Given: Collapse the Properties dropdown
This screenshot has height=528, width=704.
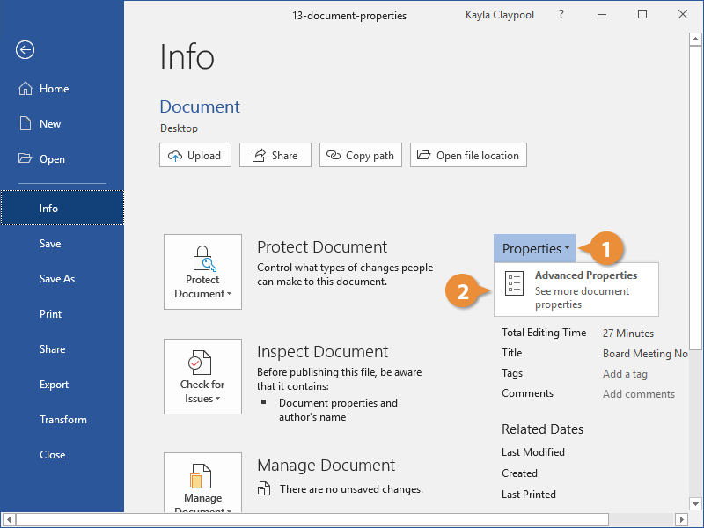Looking at the screenshot, I should point(535,249).
